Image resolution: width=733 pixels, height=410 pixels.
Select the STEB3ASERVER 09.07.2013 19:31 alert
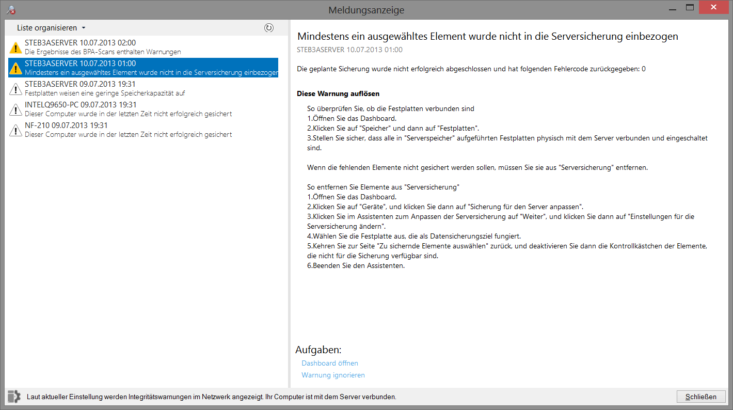tap(145, 88)
